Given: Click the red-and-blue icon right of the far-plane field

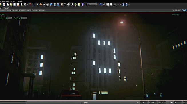Looking at the screenshot, I should [x=183, y=11].
